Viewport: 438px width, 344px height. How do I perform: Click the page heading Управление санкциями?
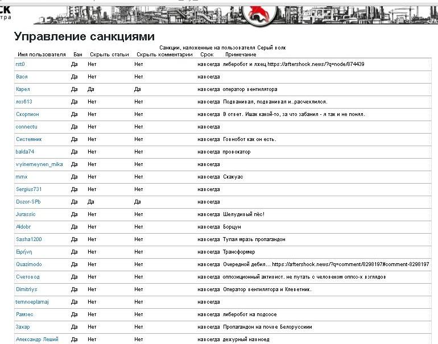click(x=84, y=36)
